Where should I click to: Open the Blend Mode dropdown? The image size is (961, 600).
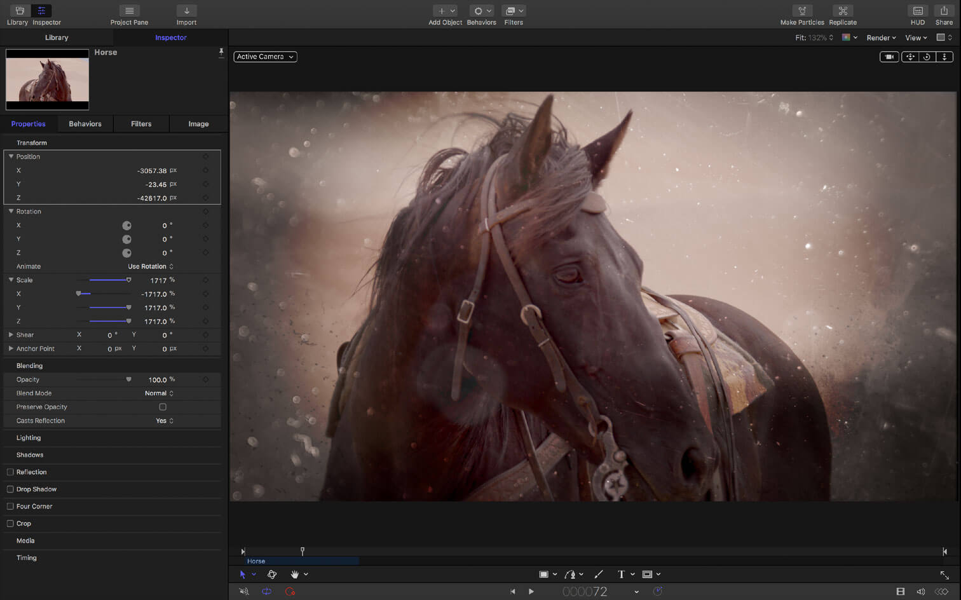click(159, 393)
